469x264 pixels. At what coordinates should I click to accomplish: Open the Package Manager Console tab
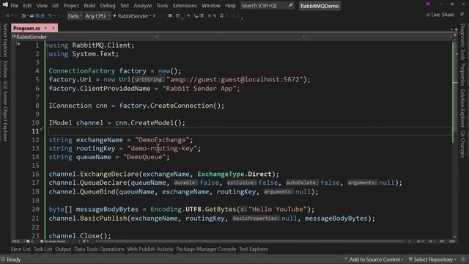206,249
